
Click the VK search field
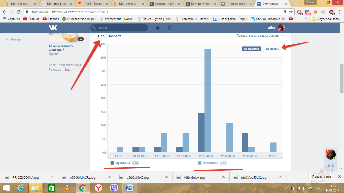(x=119, y=28)
